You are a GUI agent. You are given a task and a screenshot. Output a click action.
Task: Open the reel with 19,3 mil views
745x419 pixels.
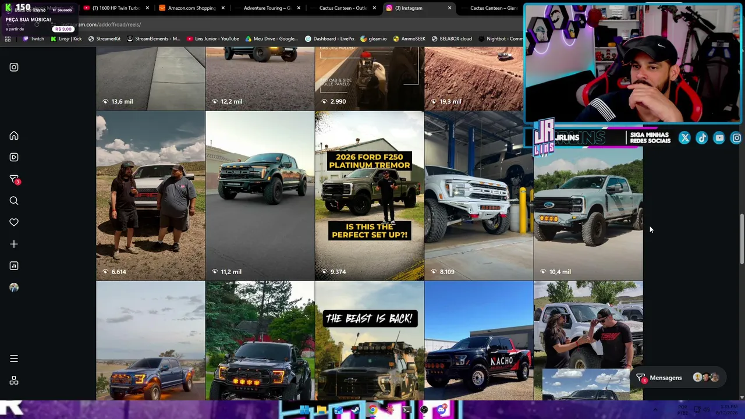coord(474,80)
